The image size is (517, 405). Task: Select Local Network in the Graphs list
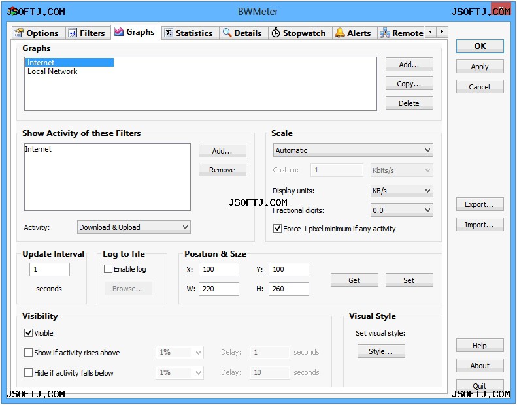pyautogui.click(x=52, y=71)
